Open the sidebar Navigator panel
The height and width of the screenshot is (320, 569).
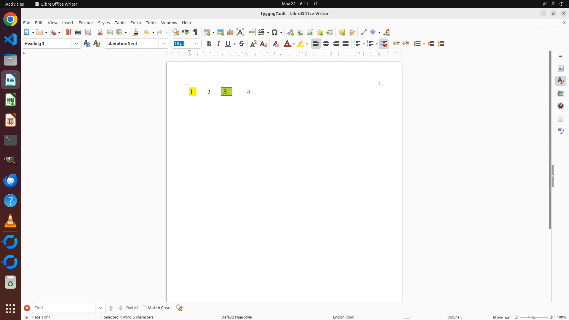pos(561,106)
